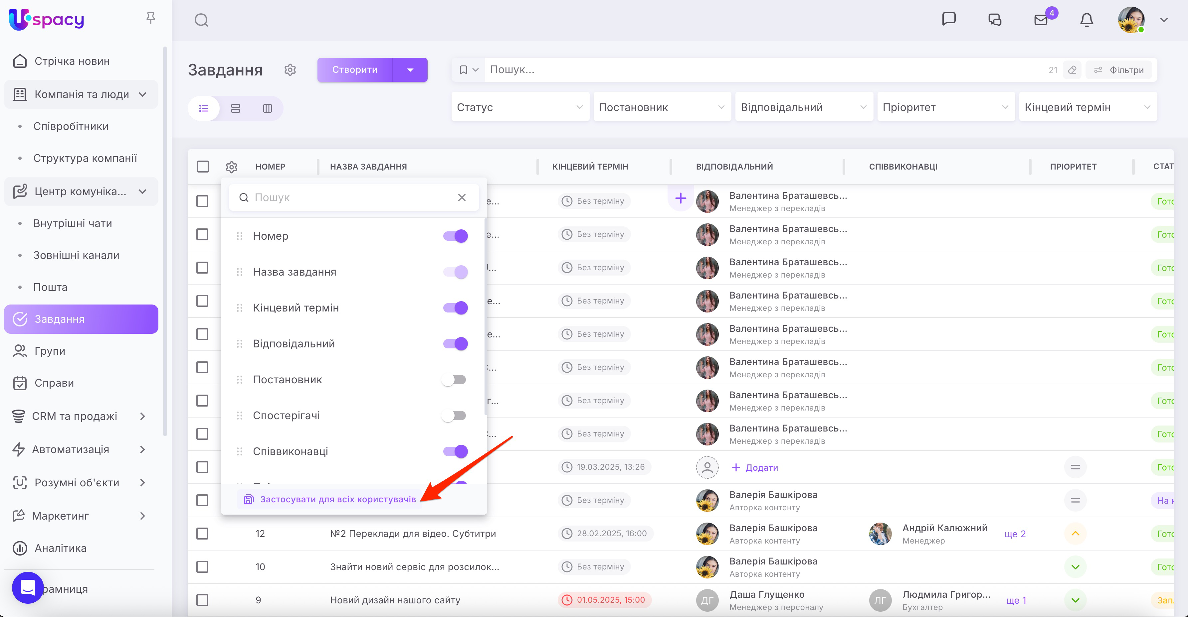The image size is (1188, 617).
Task: Open Групи in the sidebar
Action: click(x=50, y=351)
